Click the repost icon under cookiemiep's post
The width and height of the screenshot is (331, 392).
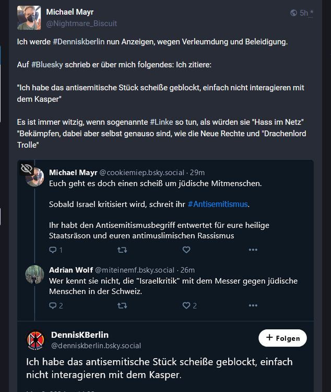click(x=122, y=250)
